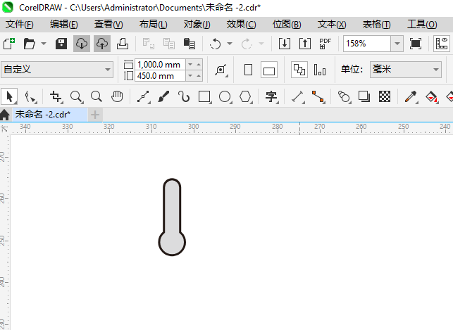Open the 编辑(E) menu
The image size is (453, 330).
tap(64, 25)
